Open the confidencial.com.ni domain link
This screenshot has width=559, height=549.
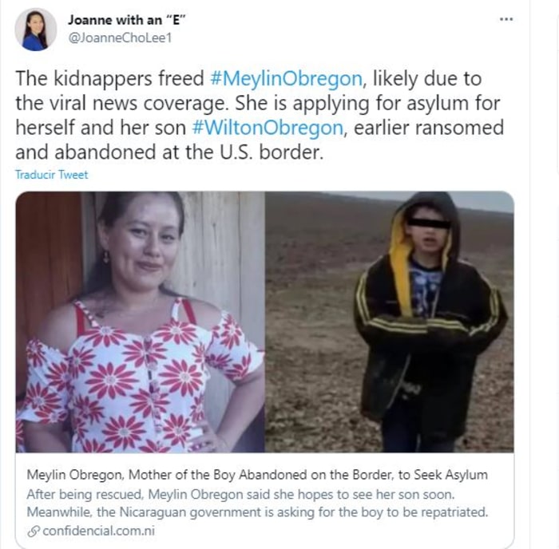click(99, 531)
